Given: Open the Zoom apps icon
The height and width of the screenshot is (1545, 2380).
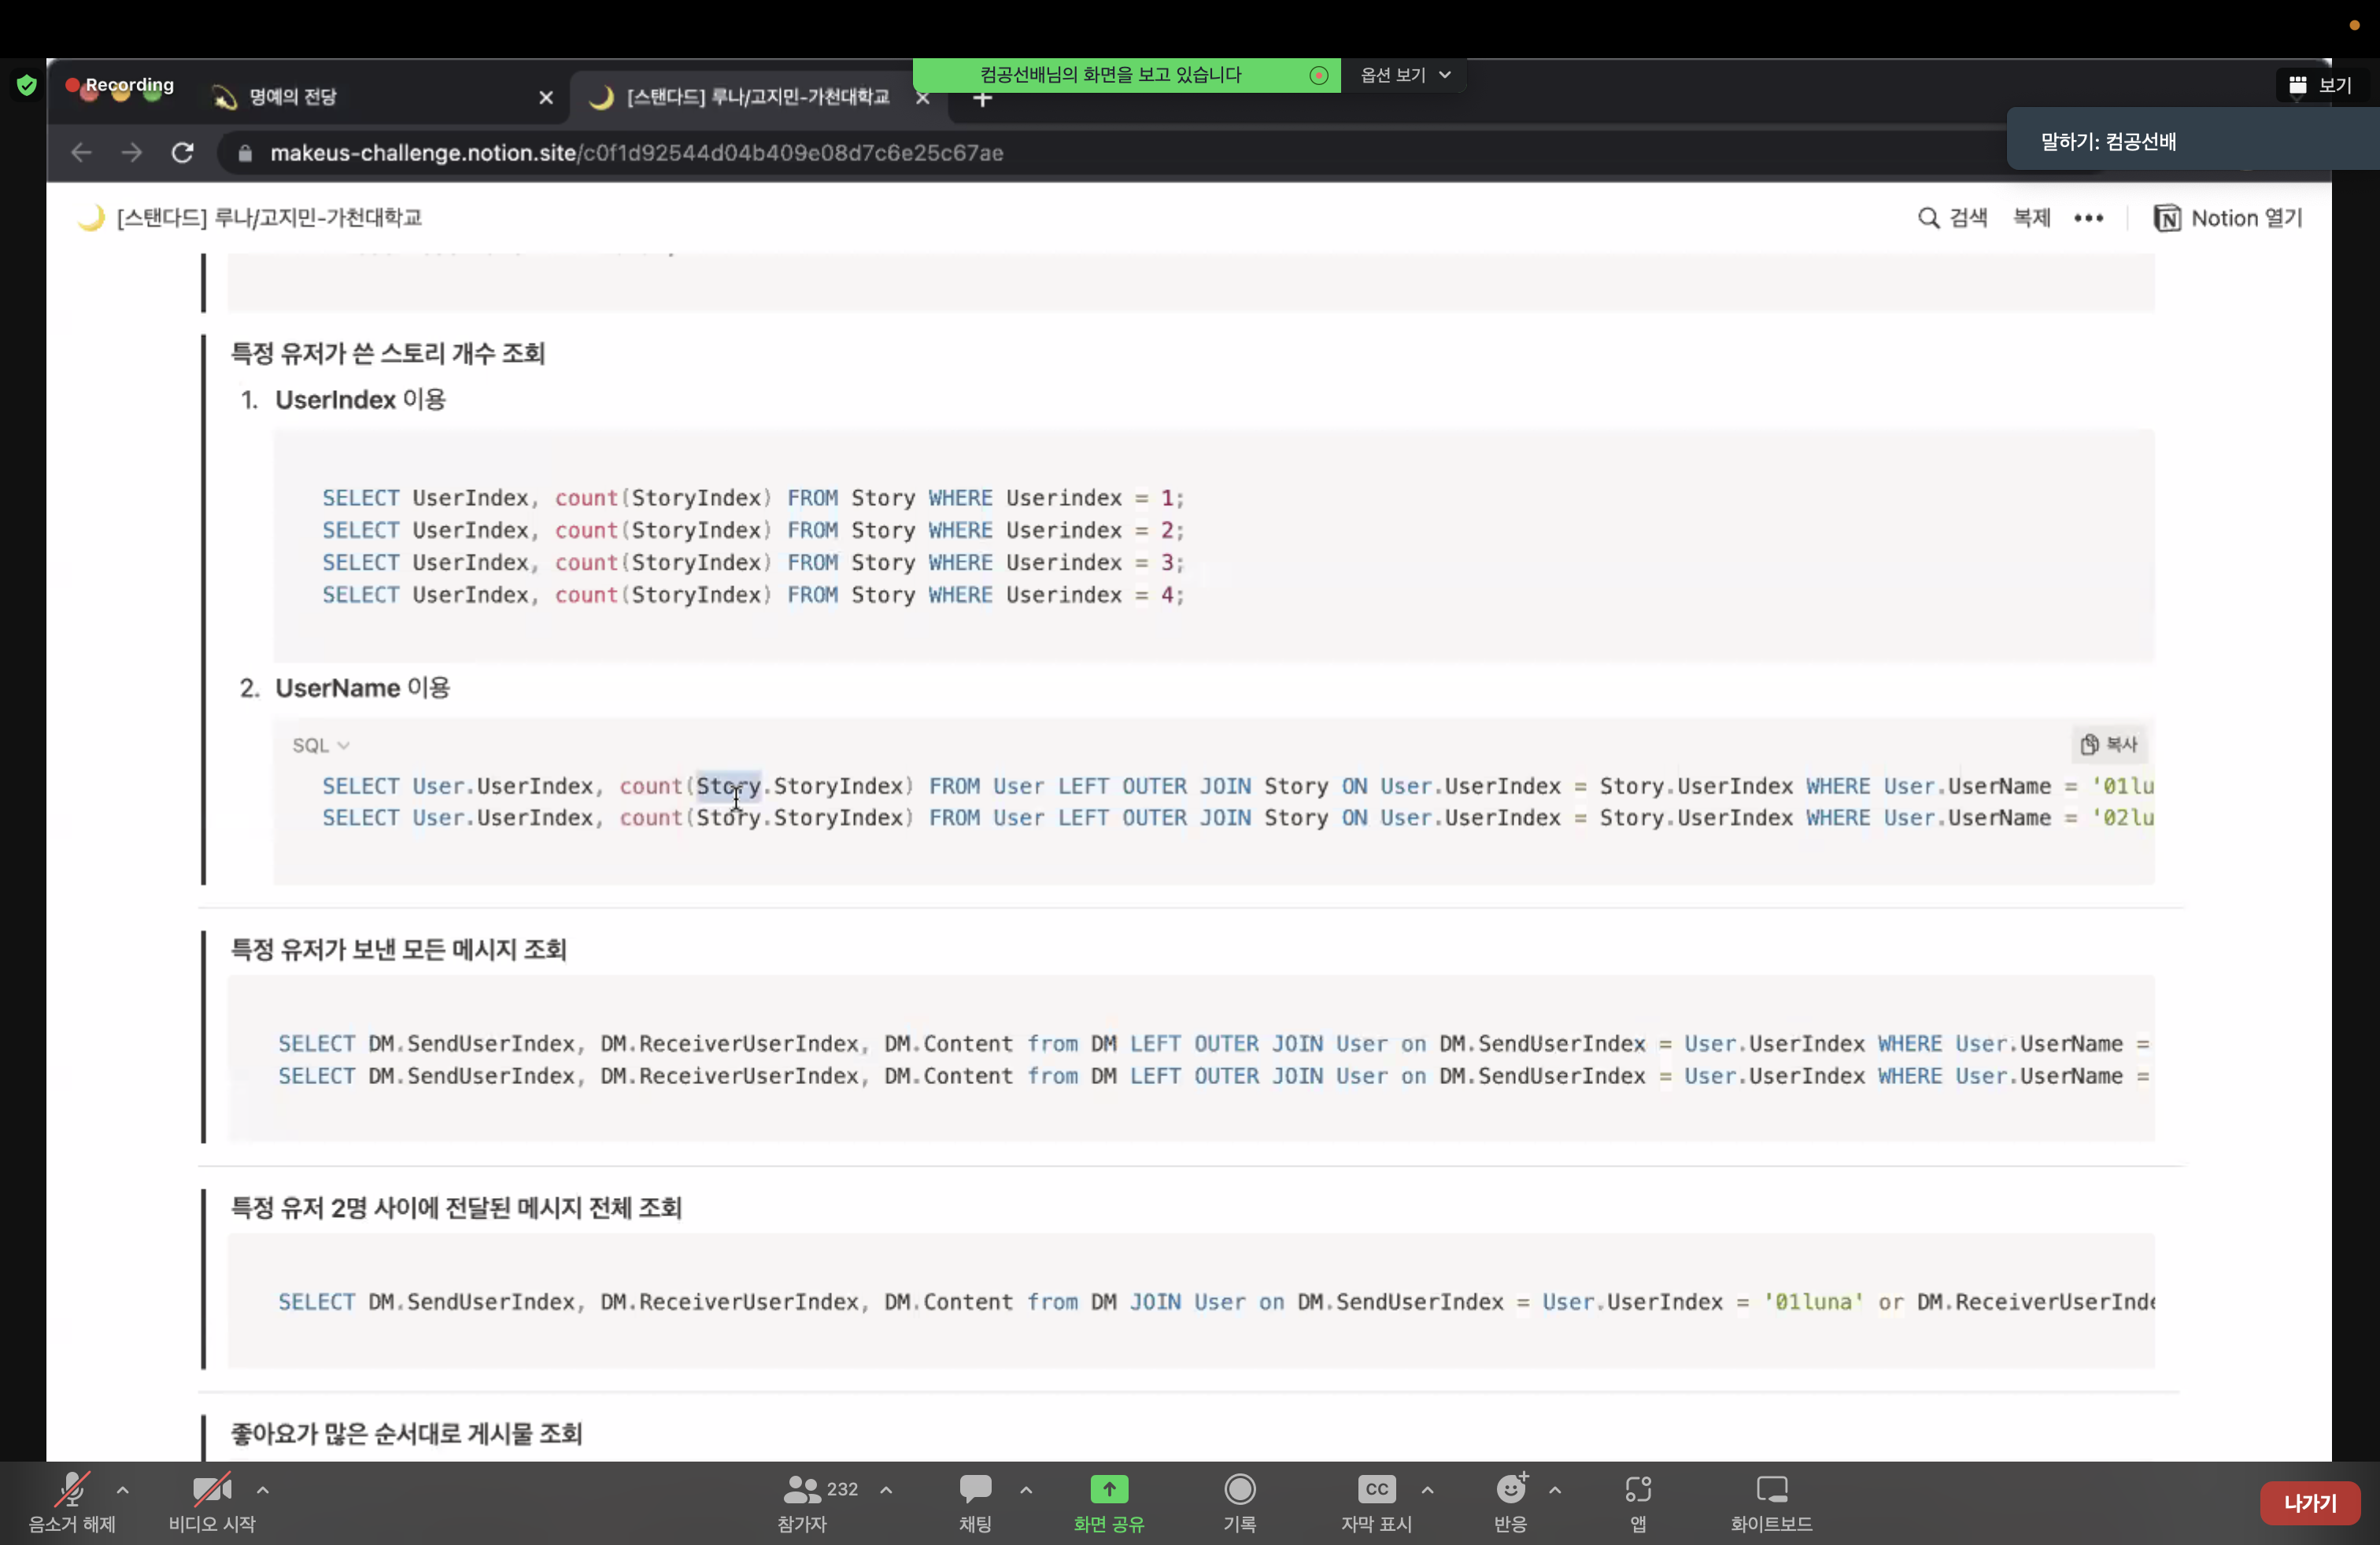Looking at the screenshot, I should [x=1638, y=1501].
